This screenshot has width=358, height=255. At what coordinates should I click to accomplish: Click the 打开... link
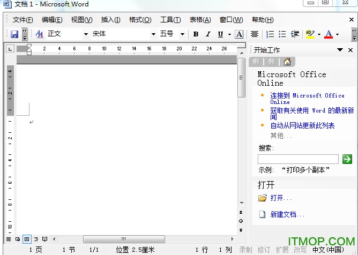281,198
